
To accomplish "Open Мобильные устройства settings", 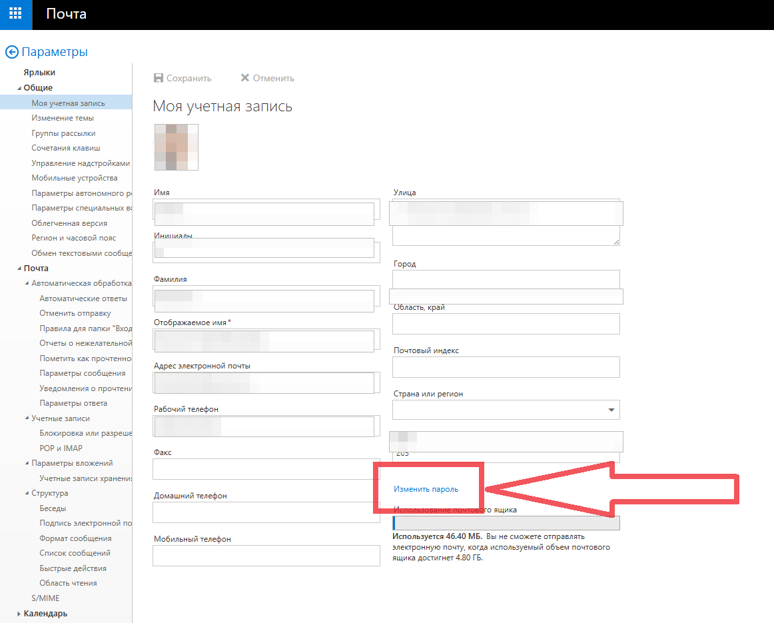I will coord(75,178).
